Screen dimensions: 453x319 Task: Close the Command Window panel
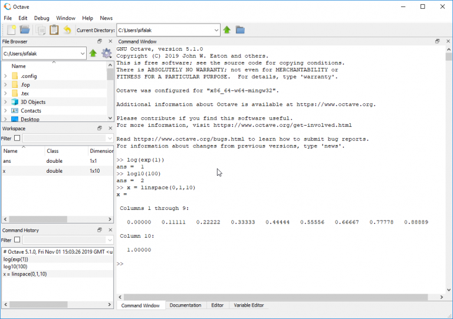pyautogui.click(x=448, y=41)
